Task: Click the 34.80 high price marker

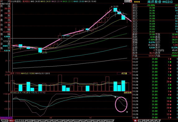Action: [115, 6]
